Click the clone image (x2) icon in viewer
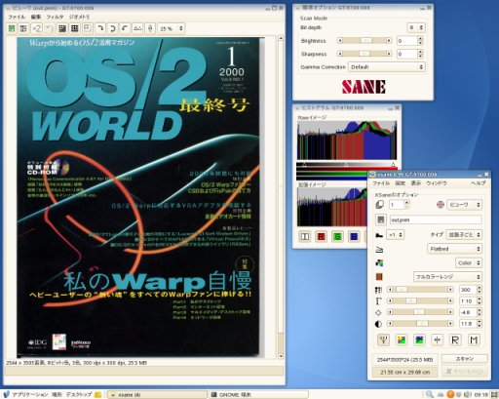The height and width of the screenshot is (399, 499). point(37,28)
